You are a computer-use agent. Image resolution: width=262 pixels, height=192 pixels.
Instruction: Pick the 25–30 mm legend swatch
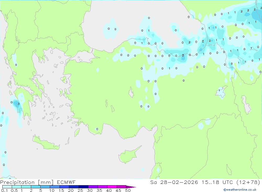click(x=83, y=187)
